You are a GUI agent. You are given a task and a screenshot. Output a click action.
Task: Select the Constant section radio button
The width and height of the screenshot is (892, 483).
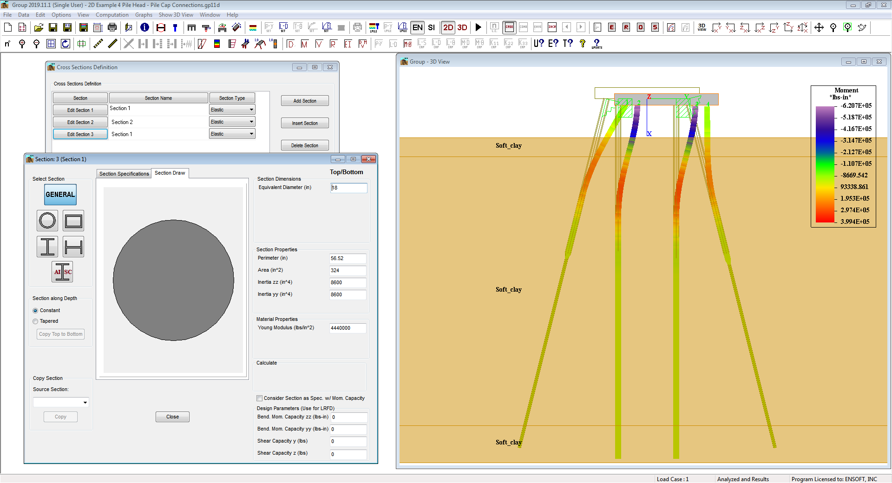pyautogui.click(x=35, y=311)
